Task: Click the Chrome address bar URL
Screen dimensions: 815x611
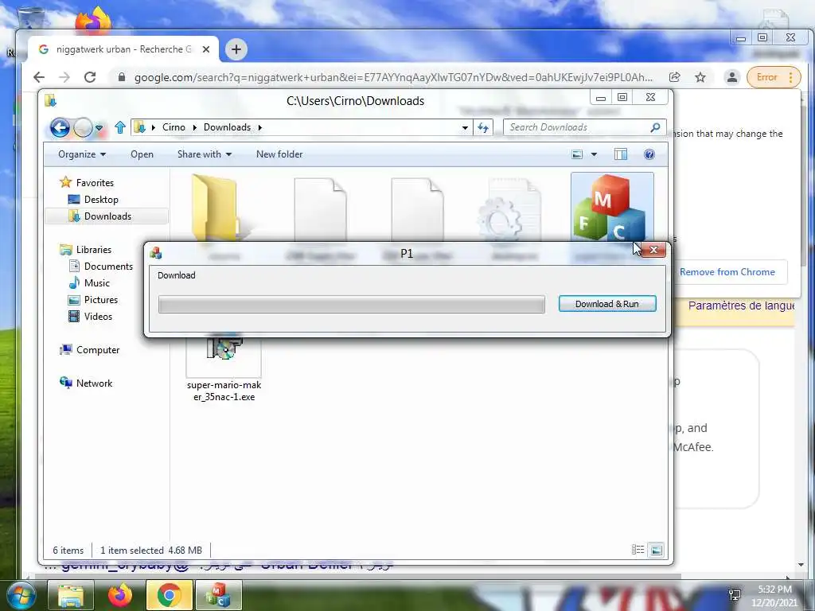Action: (x=393, y=77)
